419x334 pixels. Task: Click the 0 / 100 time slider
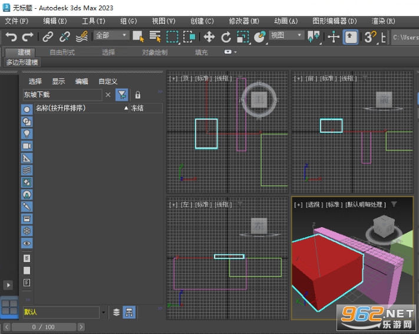[x=44, y=327]
